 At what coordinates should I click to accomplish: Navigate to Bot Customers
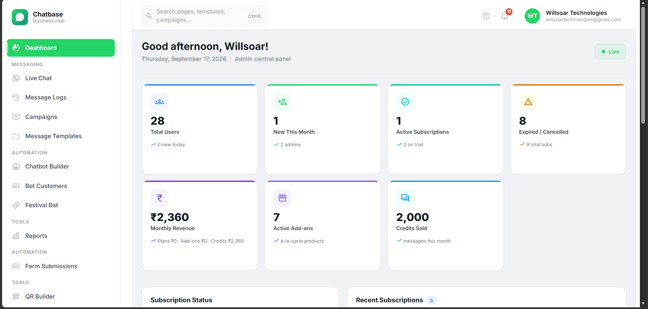(61, 186)
